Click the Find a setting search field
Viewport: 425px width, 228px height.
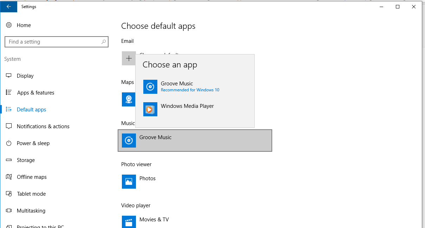[x=57, y=42]
